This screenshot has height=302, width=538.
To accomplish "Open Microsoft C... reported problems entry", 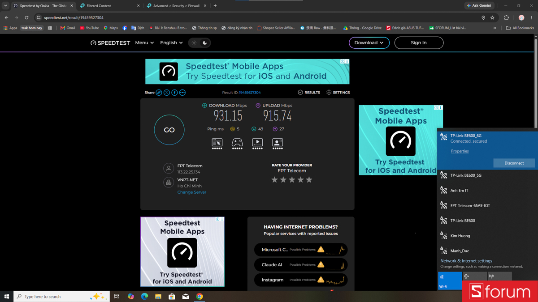I will coord(301,250).
